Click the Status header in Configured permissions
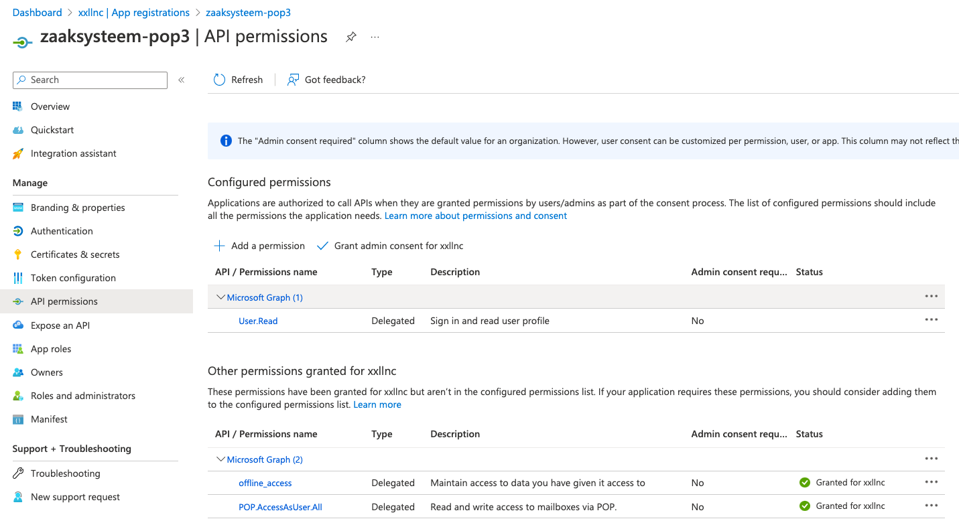Screen dimensions: 959x531 (809, 272)
